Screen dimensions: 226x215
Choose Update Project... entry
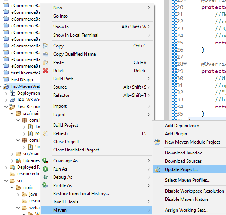[x=190, y=169]
